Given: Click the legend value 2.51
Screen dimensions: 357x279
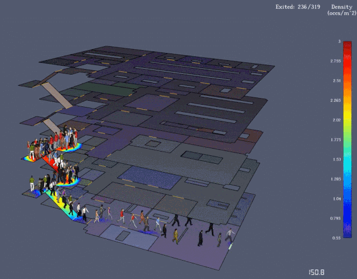Looking at the screenshot, I should (337, 81).
